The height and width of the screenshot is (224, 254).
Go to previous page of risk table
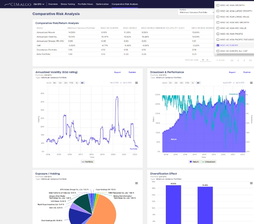[238, 60]
